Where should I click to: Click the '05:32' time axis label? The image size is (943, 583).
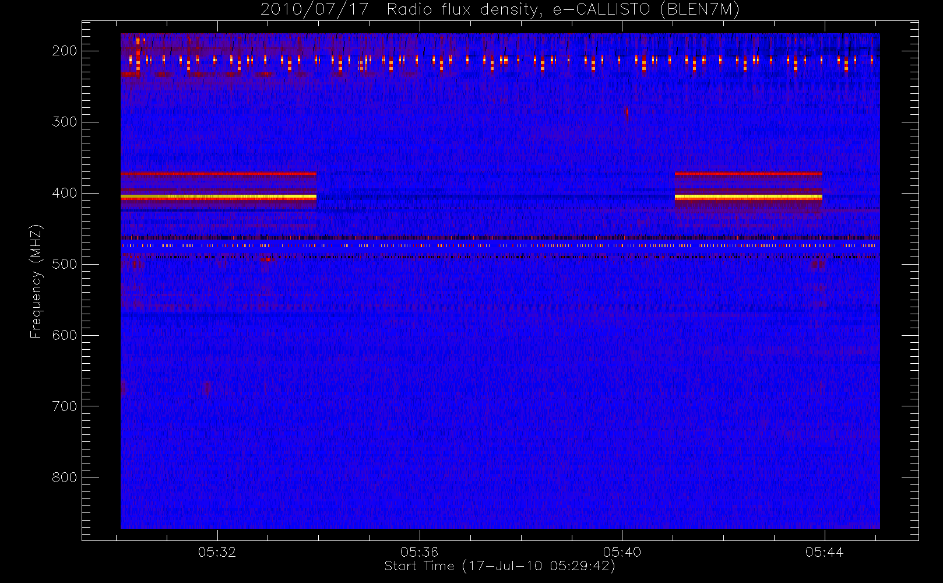coord(217,552)
